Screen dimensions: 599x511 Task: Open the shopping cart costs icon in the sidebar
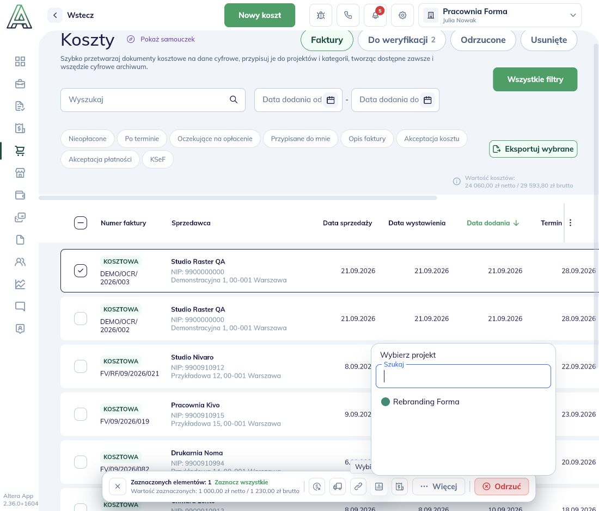click(20, 151)
